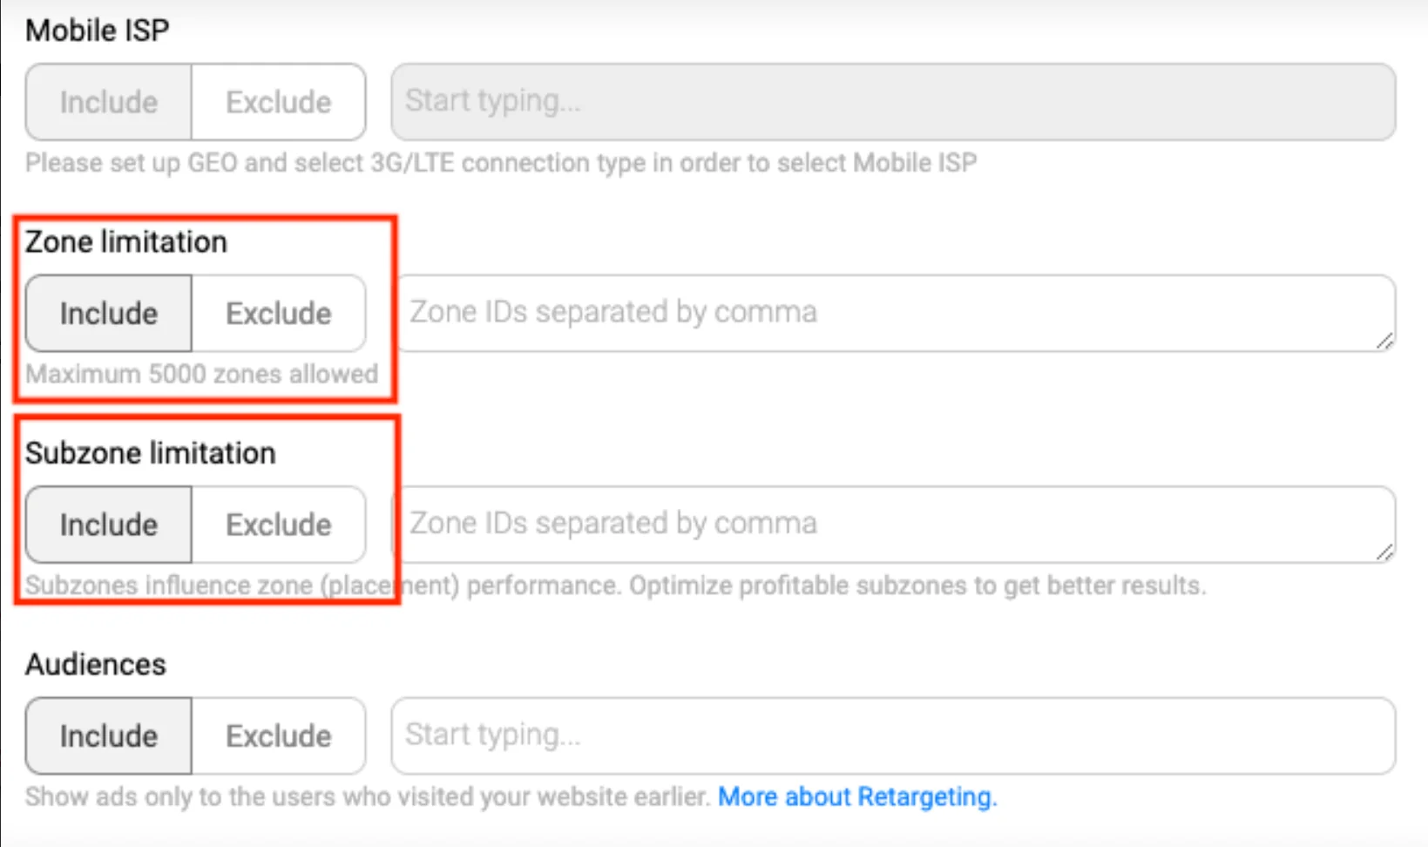Viewport: 1428px width, 847px height.
Task: Set Subzone limitation to Include
Action: click(x=109, y=525)
